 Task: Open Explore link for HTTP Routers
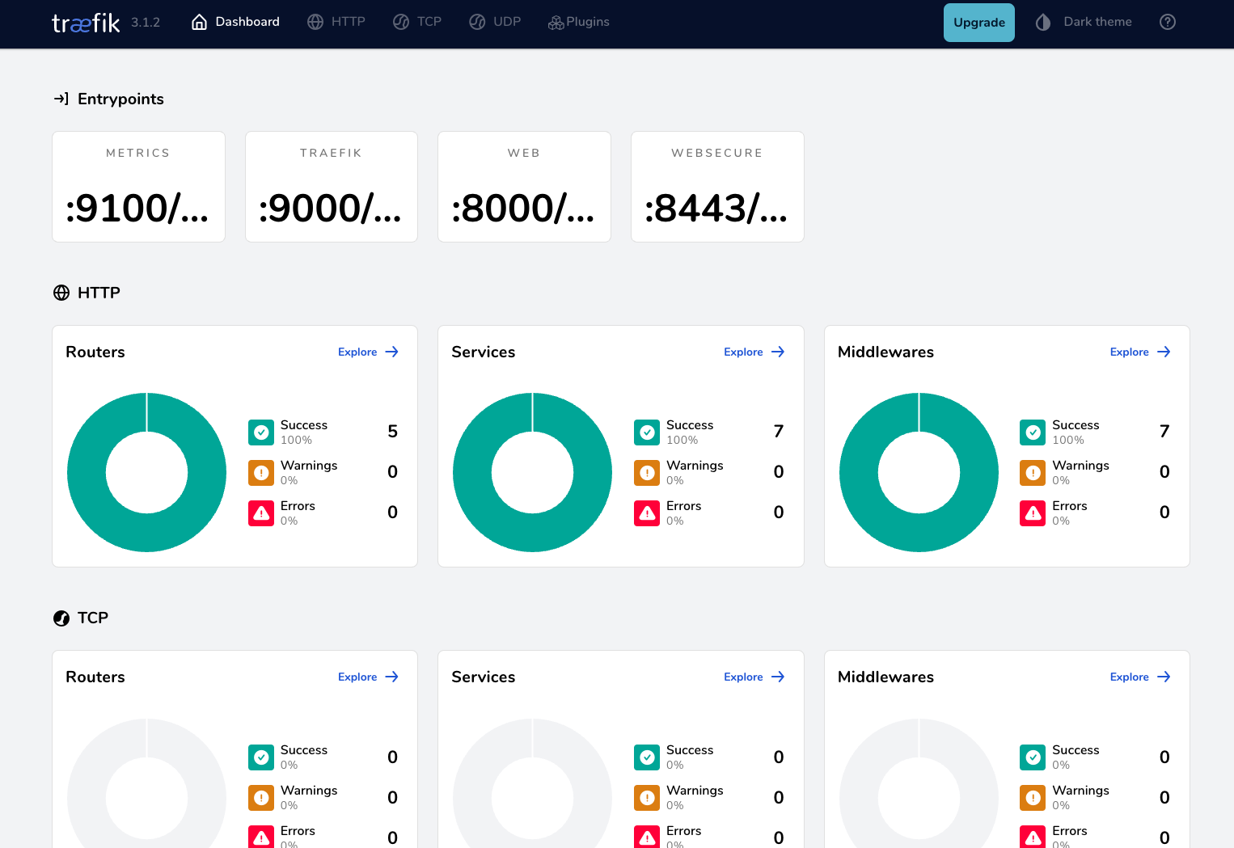[368, 352]
